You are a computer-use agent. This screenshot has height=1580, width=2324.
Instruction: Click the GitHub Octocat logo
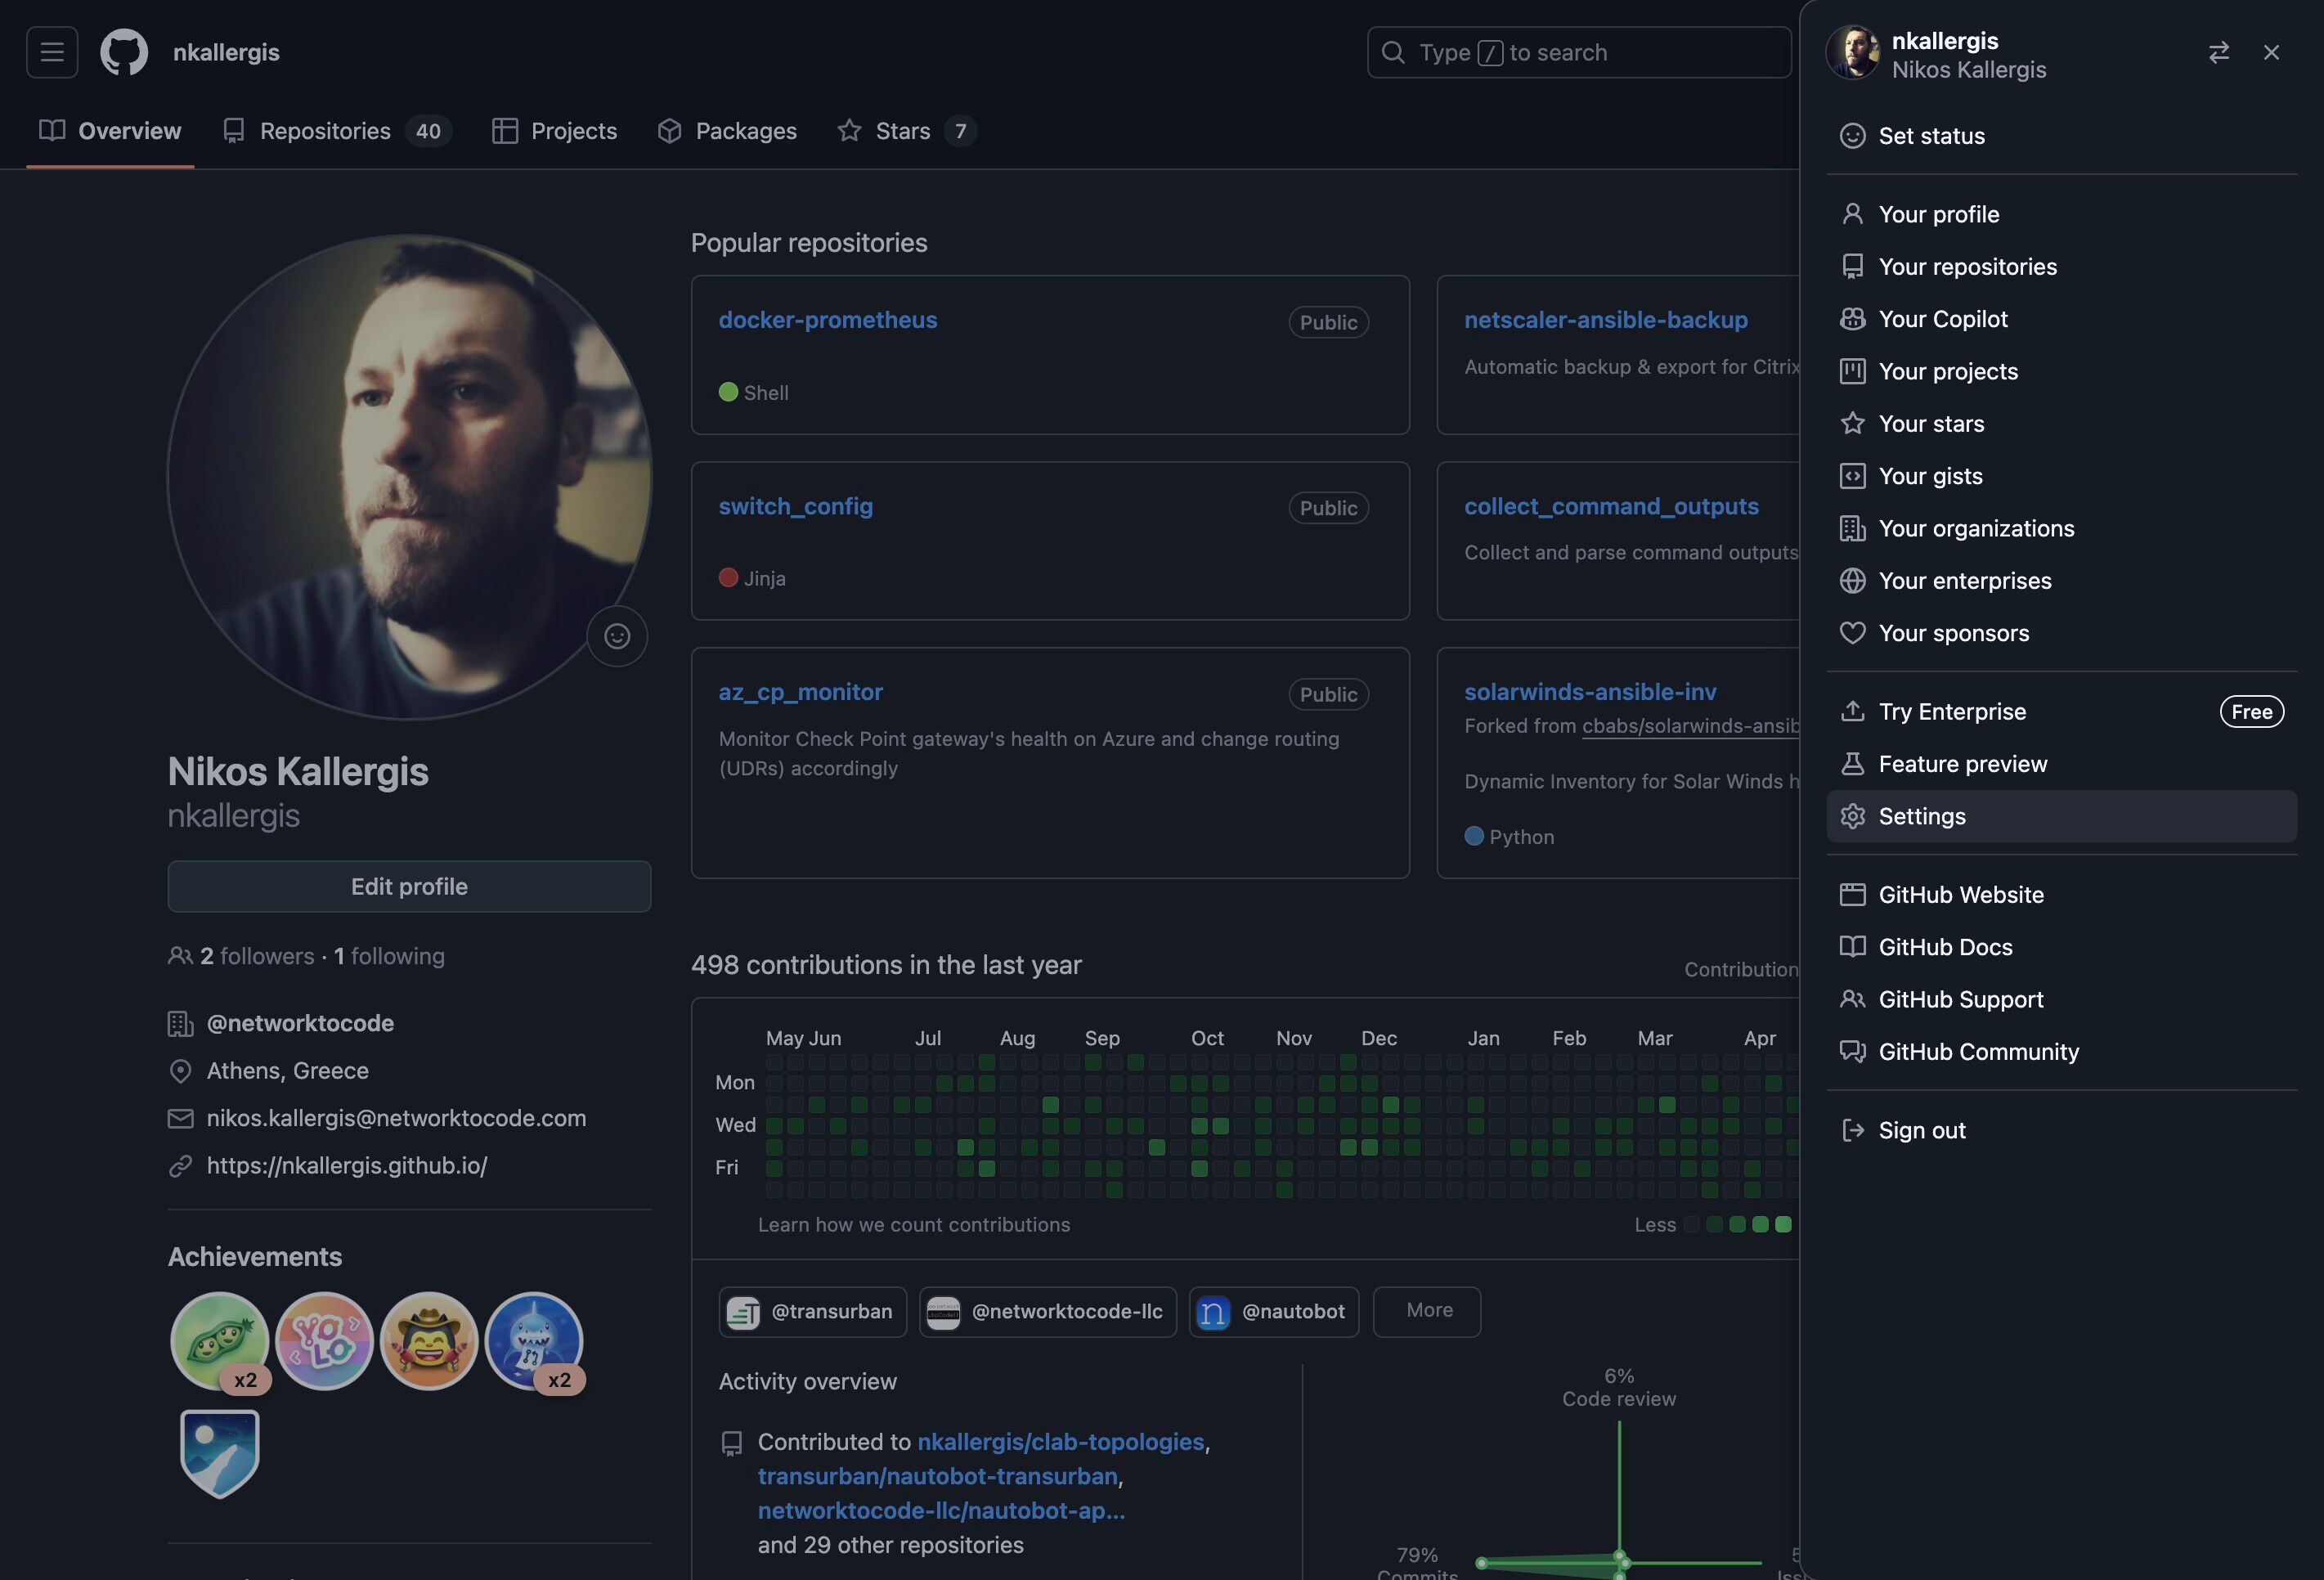[x=124, y=52]
